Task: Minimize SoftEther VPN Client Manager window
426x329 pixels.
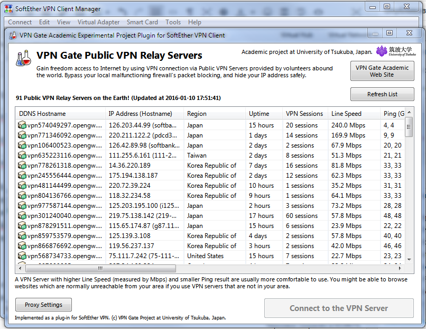Action: tap(373, 7)
